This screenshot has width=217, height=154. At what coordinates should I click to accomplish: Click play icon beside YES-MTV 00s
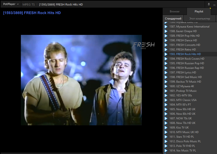166,95
